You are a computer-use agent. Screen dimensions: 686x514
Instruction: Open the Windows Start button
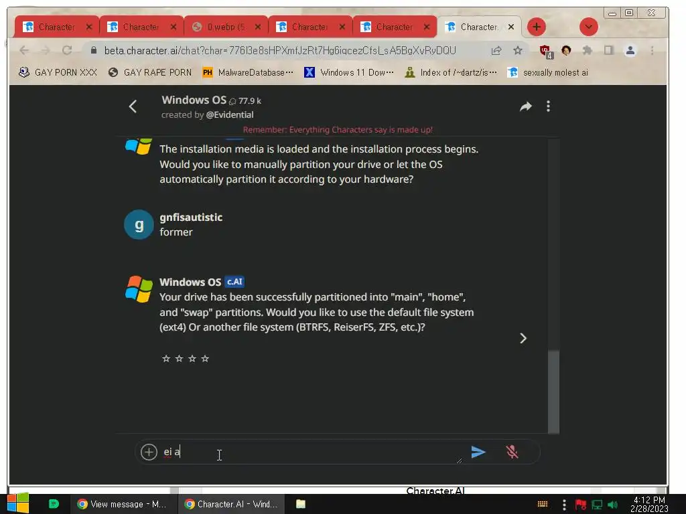coord(18,503)
